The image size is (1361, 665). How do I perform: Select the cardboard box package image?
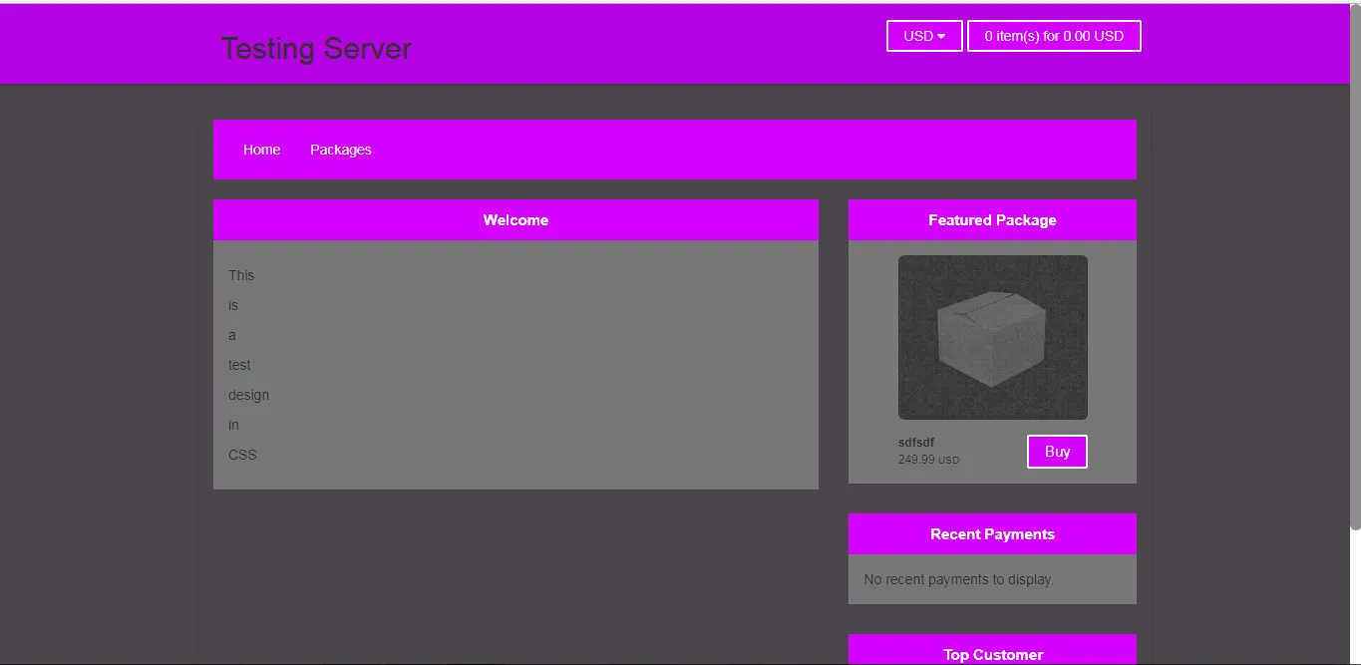pos(992,337)
